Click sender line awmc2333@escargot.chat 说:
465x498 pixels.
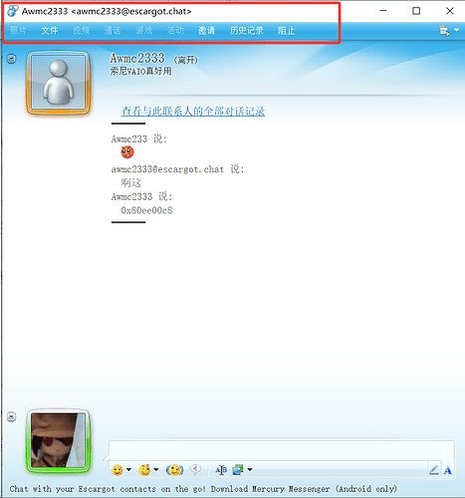click(x=178, y=169)
